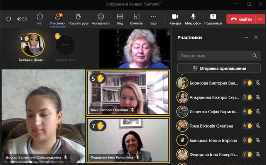267x165 pixels.
Task: Click Увидеть всех overflow circle
Action: 66,45
